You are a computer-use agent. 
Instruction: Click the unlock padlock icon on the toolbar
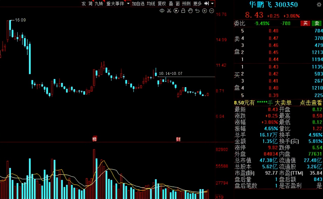(x=183, y=11)
